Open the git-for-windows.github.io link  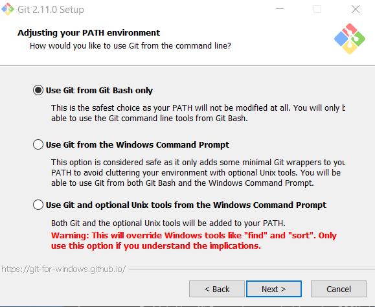pos(63,269)
